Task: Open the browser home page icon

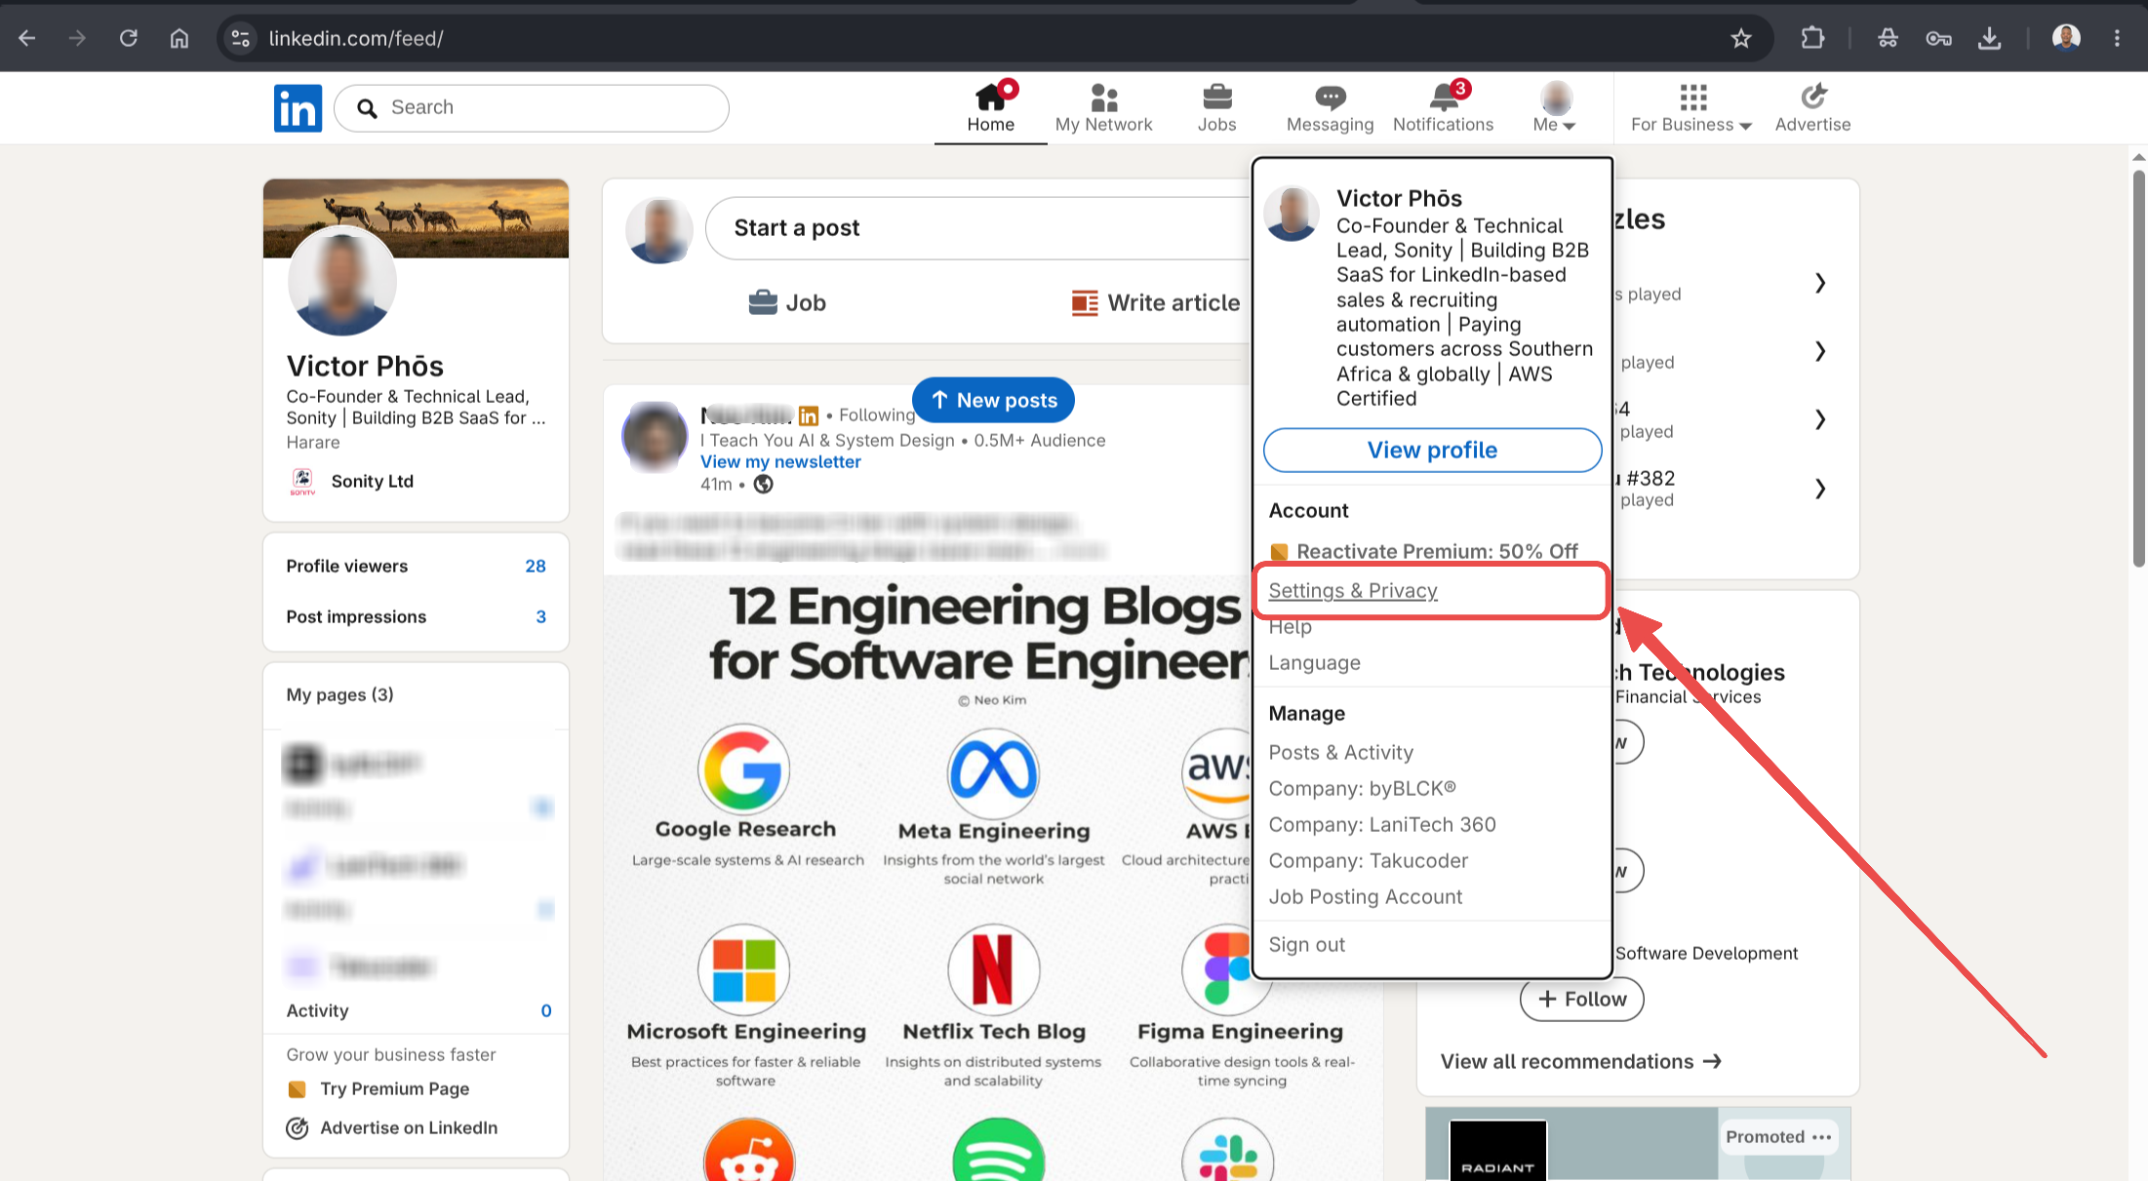Action: (x=179, y=38)
